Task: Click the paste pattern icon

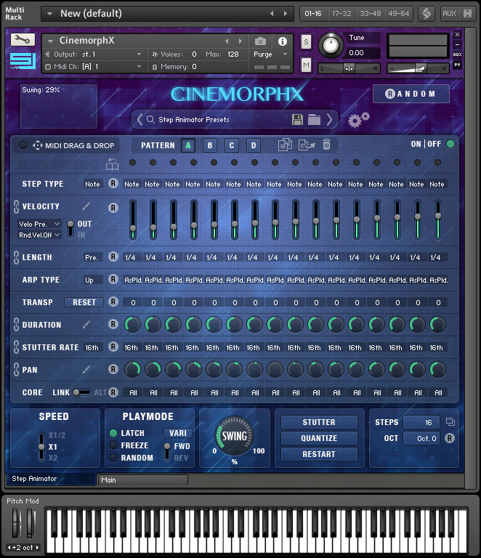Action: tap(307, 145)
